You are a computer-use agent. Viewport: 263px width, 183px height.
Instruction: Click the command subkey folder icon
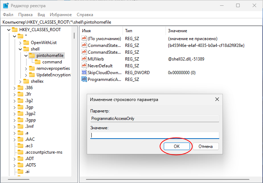click(x=38, y=62)
